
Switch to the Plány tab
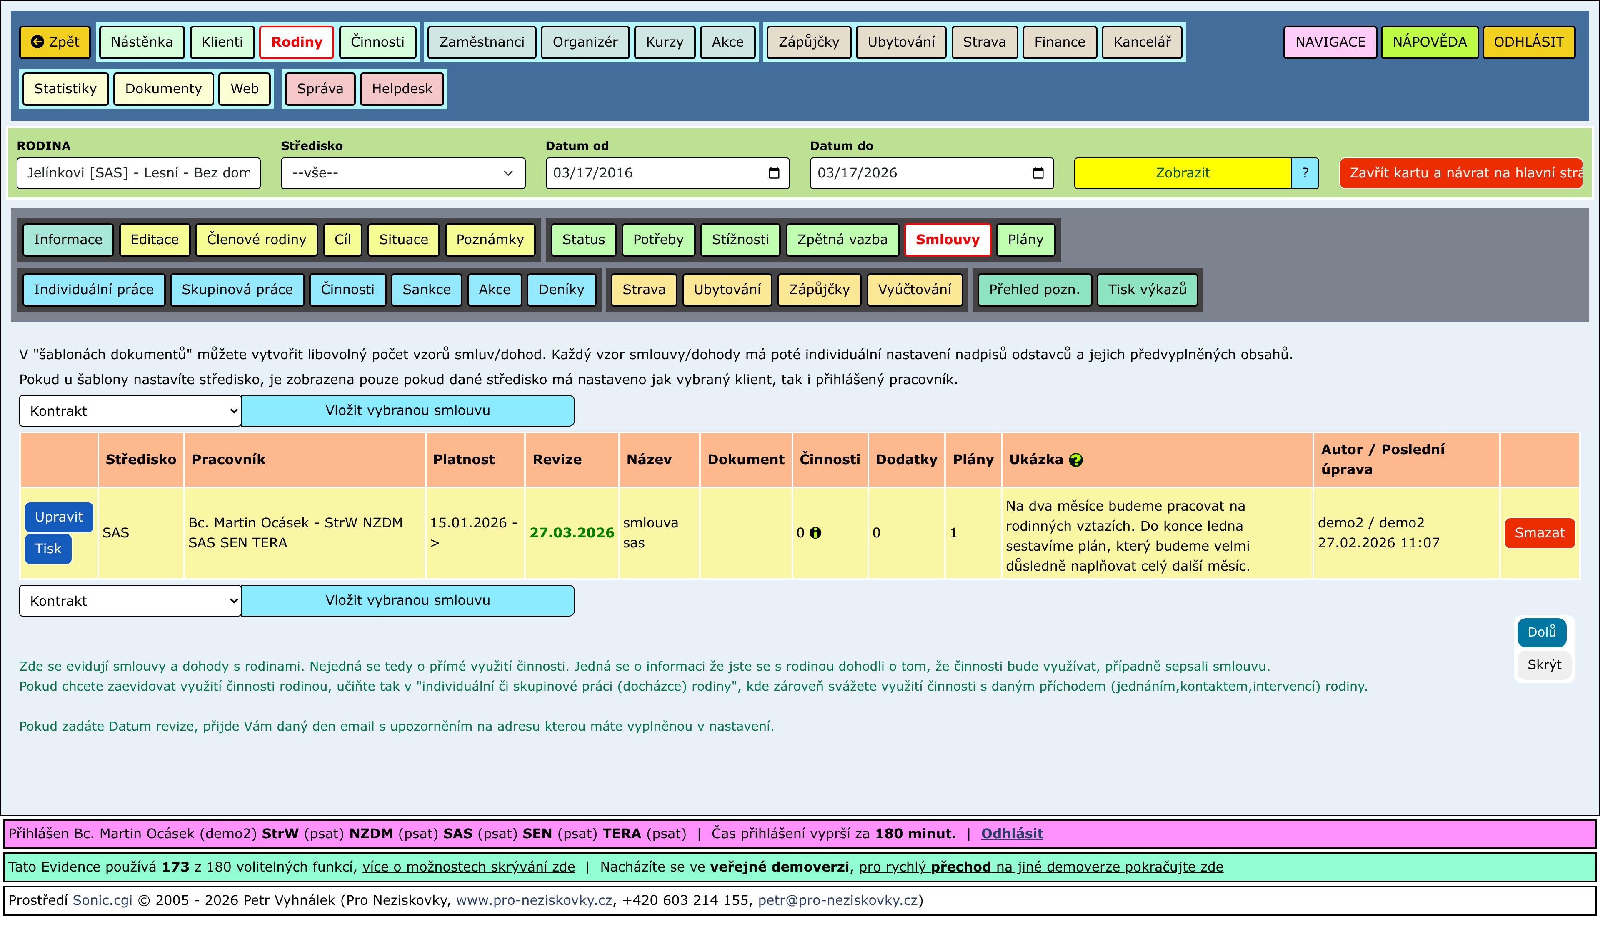[1025, 240]
